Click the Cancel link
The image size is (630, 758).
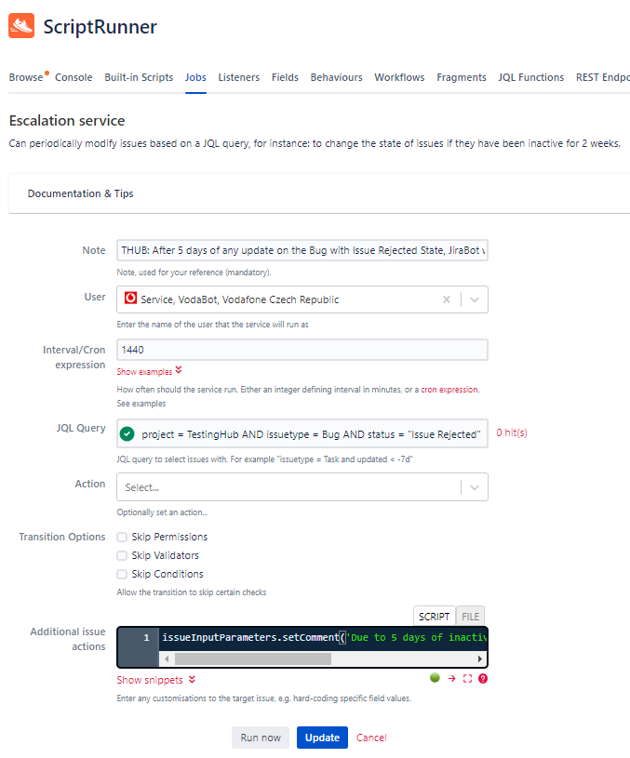(x=371, y=738)
